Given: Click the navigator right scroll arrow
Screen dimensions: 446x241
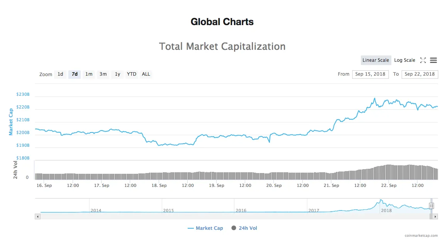Looking at the screenshot, I should tap(435, 217).
